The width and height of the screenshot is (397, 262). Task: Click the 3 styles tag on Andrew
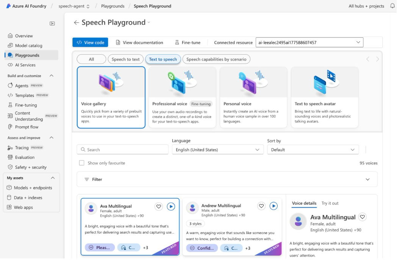[195, 223]
